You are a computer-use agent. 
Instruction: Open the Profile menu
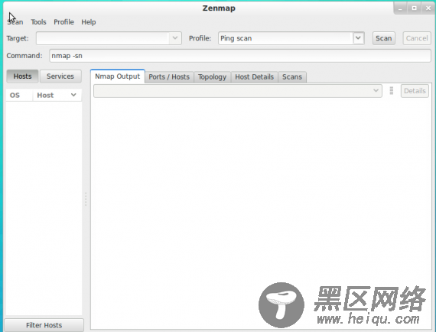63,22
